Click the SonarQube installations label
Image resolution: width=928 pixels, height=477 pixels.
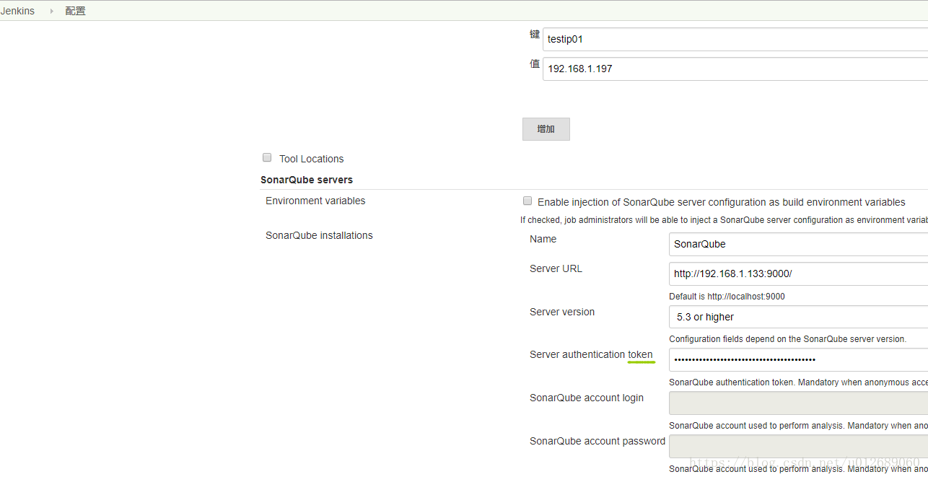point(319,235)
